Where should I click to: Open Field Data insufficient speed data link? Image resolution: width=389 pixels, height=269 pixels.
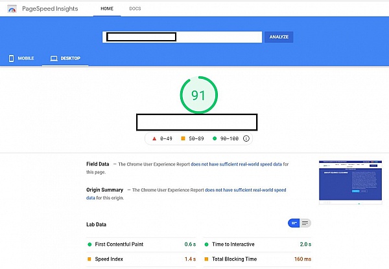coord(236,164)
